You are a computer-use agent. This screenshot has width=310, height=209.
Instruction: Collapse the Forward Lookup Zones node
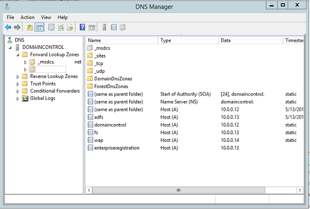pos(18,54)
